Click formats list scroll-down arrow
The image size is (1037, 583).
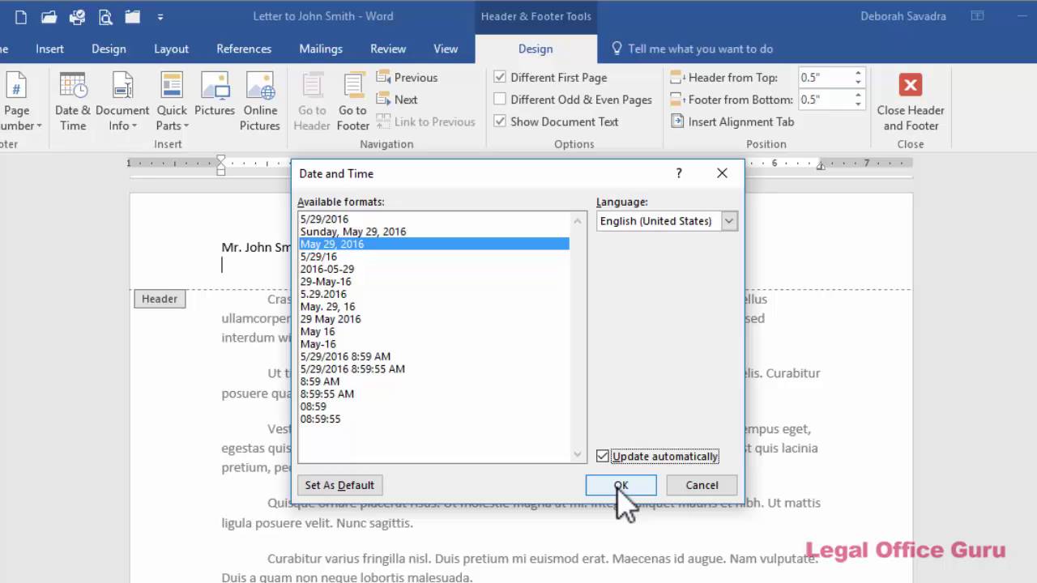click(x=578, y=455)
